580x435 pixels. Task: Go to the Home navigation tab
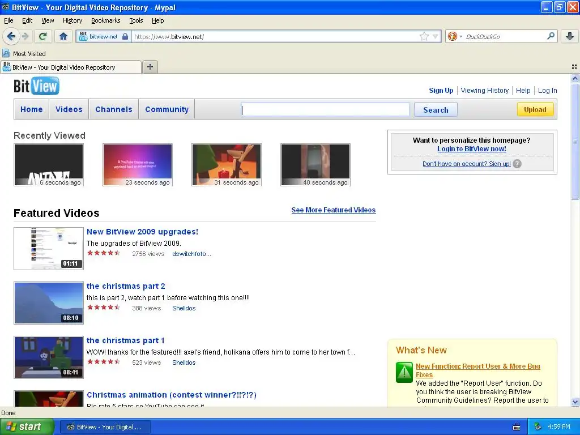(32, 109)
